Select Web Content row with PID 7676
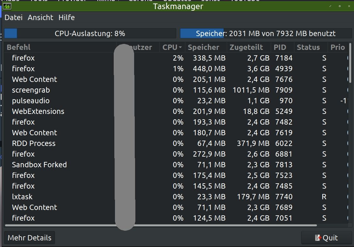This screenshot has width=354, height=247. [x=176, y=79]
